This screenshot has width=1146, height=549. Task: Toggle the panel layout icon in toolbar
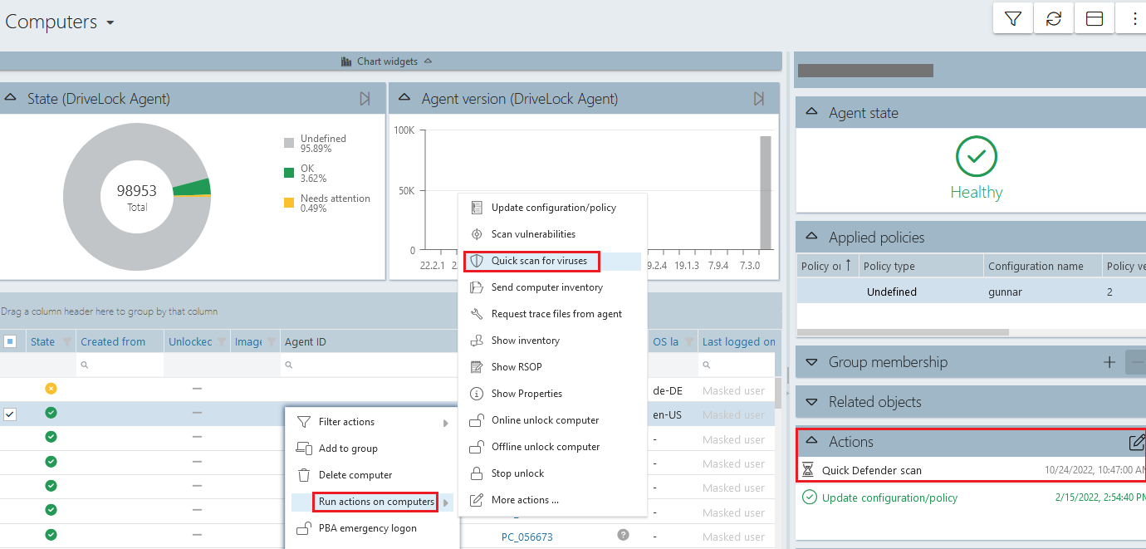pyautogui.click(x=1095, y=19)
